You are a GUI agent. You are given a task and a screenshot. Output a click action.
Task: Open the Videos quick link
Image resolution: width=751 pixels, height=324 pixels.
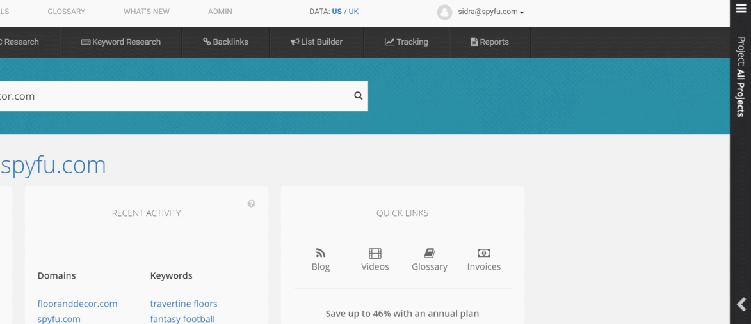coord(375,260)
